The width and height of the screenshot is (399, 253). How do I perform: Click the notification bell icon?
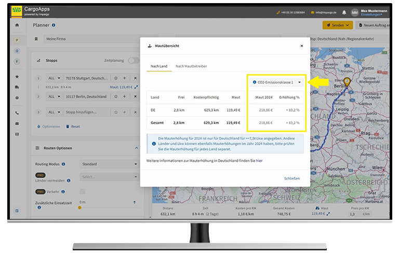(343, 12)
